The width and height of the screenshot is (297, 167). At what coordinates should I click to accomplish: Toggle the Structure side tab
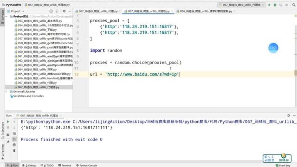click(x=2, y=131)
